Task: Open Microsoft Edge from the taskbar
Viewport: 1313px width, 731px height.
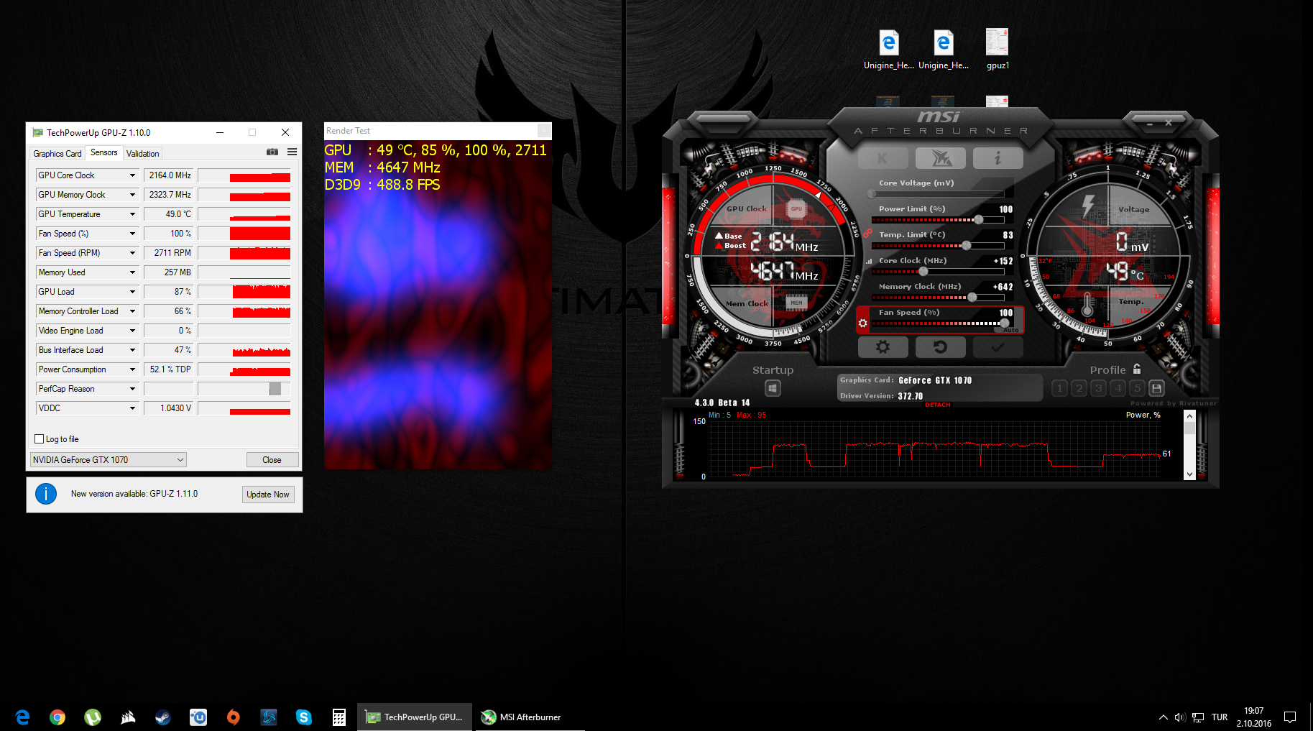Action: coord(22,717)
